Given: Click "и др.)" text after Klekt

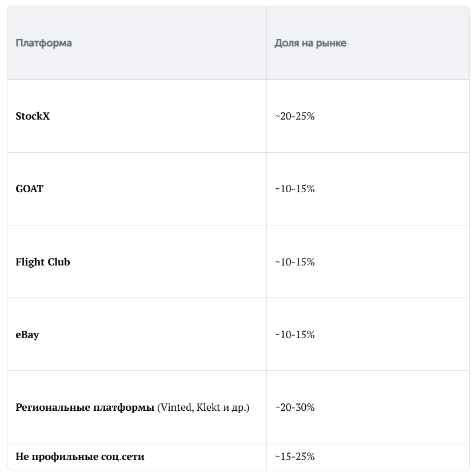Looking at the screenshot, I should pos(236,407).
